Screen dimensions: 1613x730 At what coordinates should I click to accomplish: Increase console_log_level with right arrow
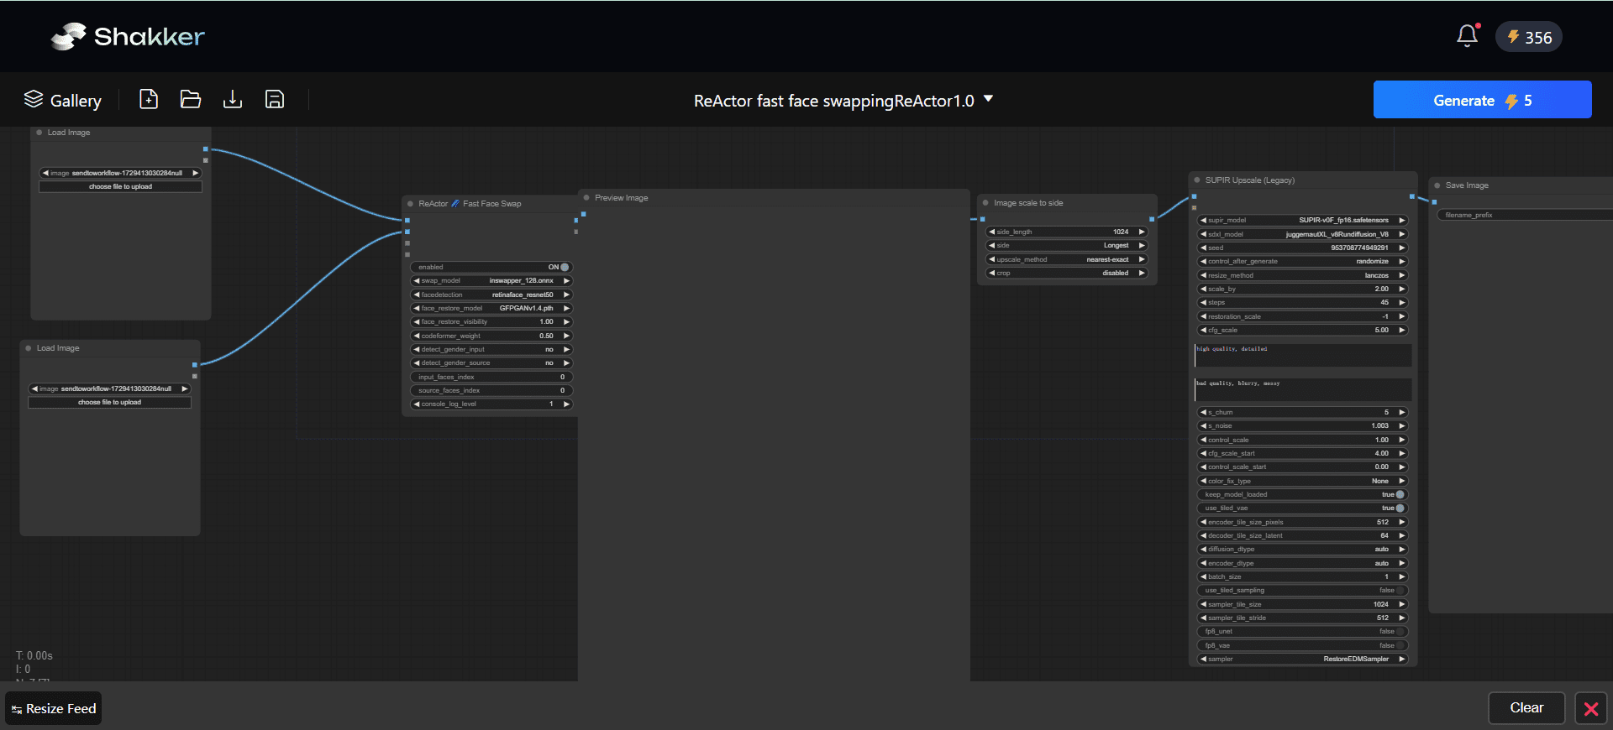click(x=567, y=404)
